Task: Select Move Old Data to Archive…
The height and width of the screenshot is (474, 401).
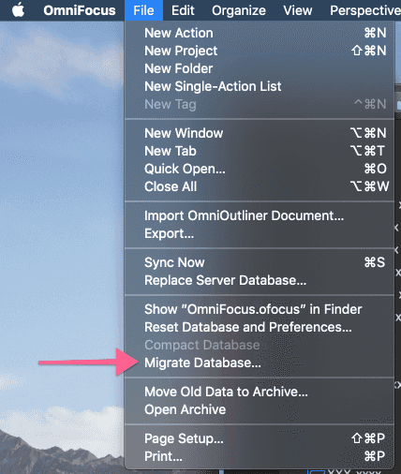Action: (260, 392)
